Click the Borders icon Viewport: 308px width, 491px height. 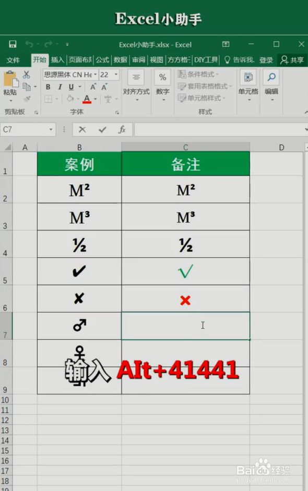click(48, 99)
